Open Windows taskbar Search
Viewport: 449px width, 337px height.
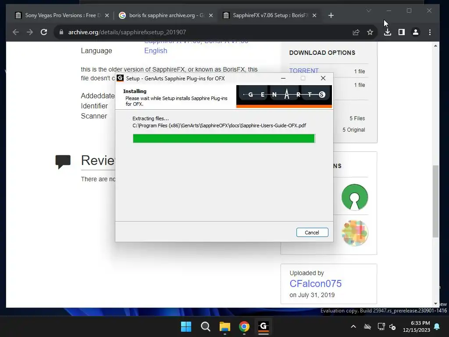pos(205,326)
